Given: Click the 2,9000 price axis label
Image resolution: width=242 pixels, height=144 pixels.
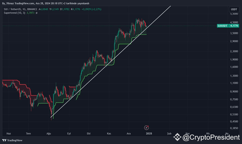Looking at the screenshot, I should (234, 41).
